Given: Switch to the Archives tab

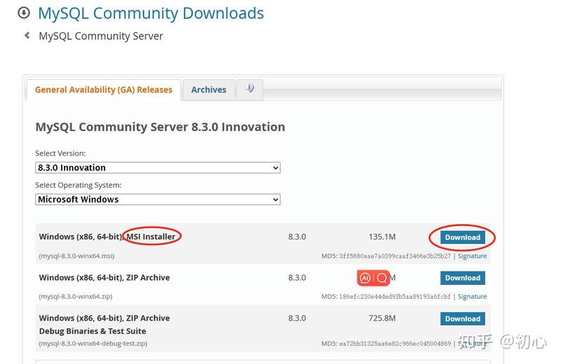Looking at the screenshot, I should [x=208, y=90].
